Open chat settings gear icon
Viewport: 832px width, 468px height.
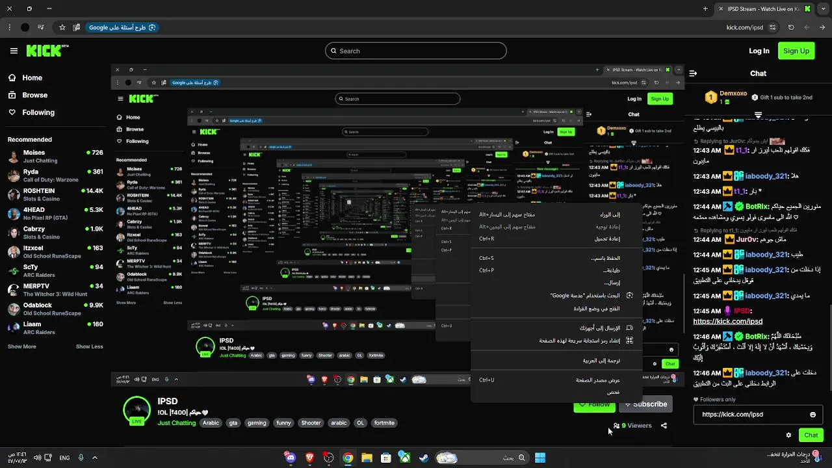pos(788,435)
